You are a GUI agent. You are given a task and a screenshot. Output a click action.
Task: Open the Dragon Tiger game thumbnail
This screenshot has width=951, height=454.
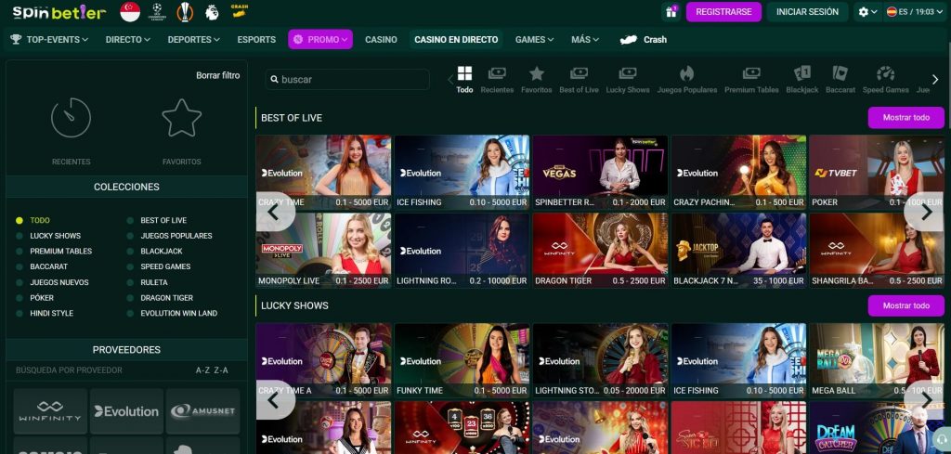point(600,250)
